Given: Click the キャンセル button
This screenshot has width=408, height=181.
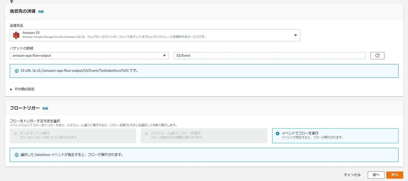Looking at the screenshot, I should coord(352,175).
